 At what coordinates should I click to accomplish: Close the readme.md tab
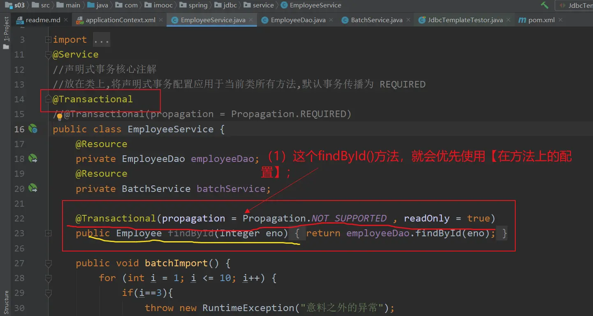point(66,20)
